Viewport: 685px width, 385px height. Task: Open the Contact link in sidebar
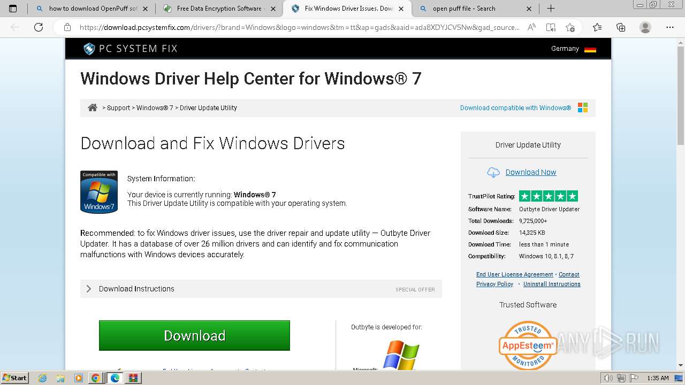569,274
